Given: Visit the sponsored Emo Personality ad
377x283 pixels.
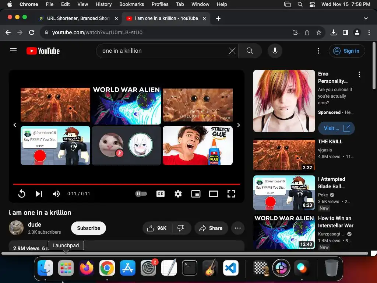Looking at the screenshot, I should pos(337,128).
